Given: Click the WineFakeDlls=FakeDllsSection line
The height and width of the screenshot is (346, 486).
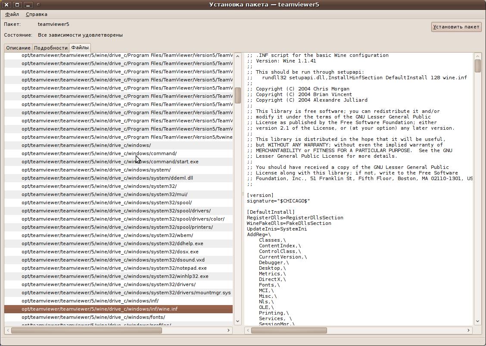Looking at the screenshot, I should tap(289, 223).
